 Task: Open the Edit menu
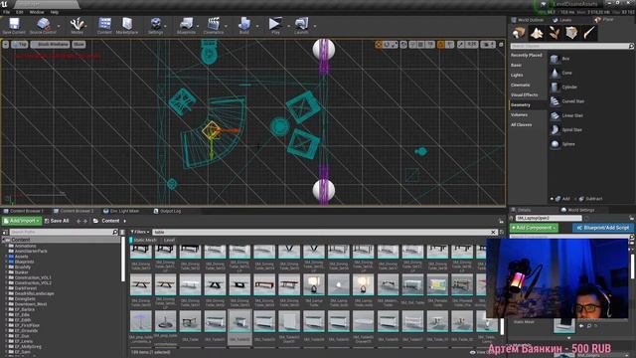pos(20,12)
